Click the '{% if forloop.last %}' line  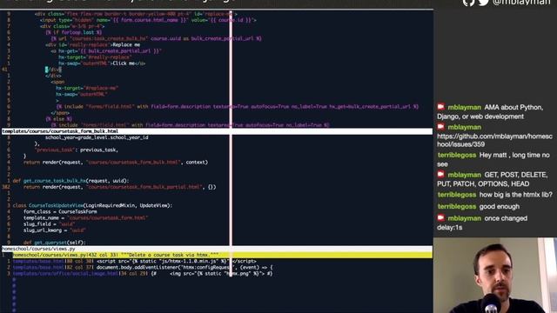click(x=73, y=32)
